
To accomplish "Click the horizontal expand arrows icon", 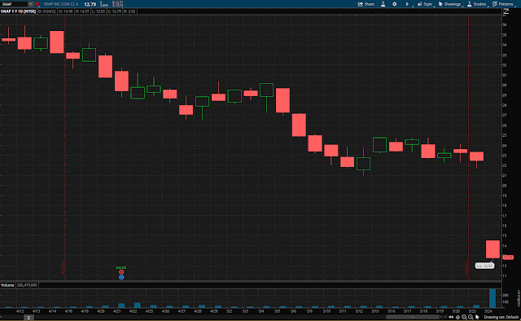I will click(451, 318).
